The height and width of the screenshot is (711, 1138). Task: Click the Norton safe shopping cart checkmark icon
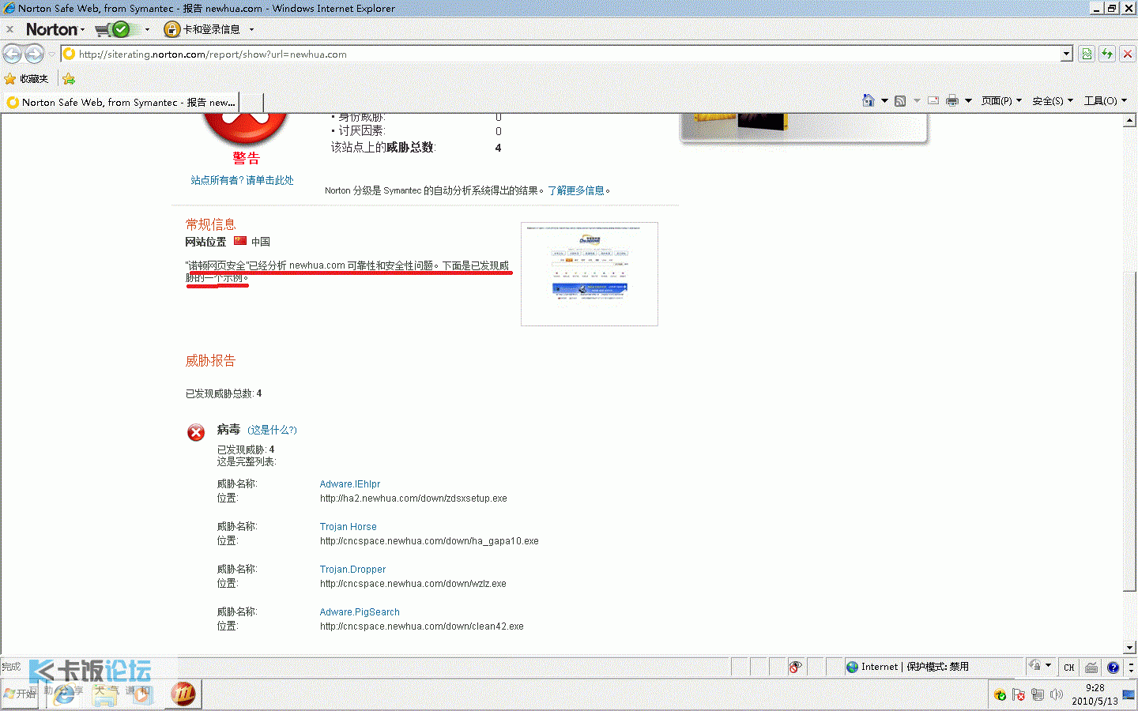(x=121, y=29)
